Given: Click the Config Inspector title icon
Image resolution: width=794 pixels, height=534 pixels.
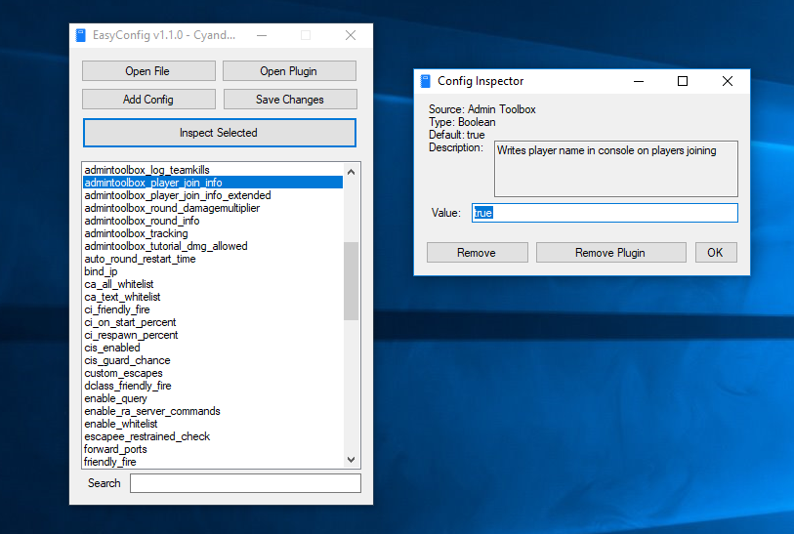Looking at the screenshot, I should click(x=426, y=81).
